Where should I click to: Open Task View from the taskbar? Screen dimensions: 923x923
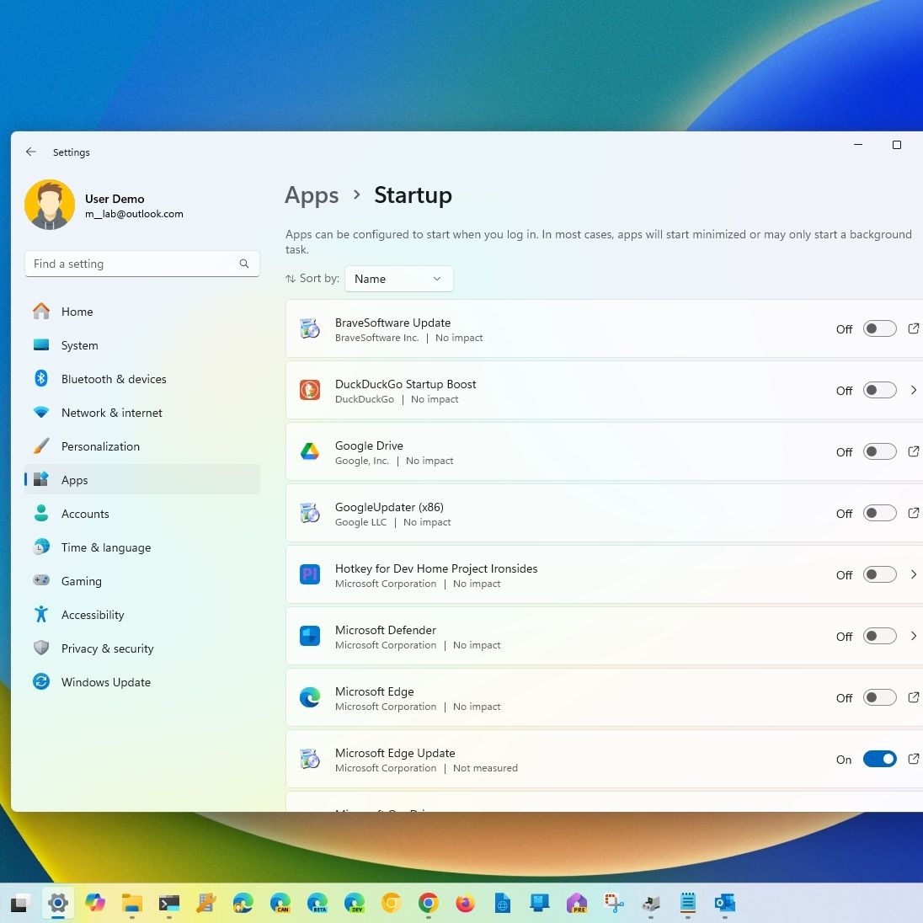19,903
